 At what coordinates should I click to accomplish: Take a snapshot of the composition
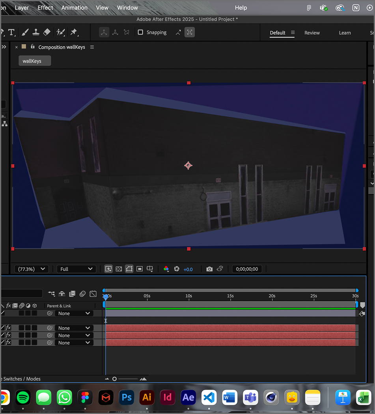click(x=209, y=269)
